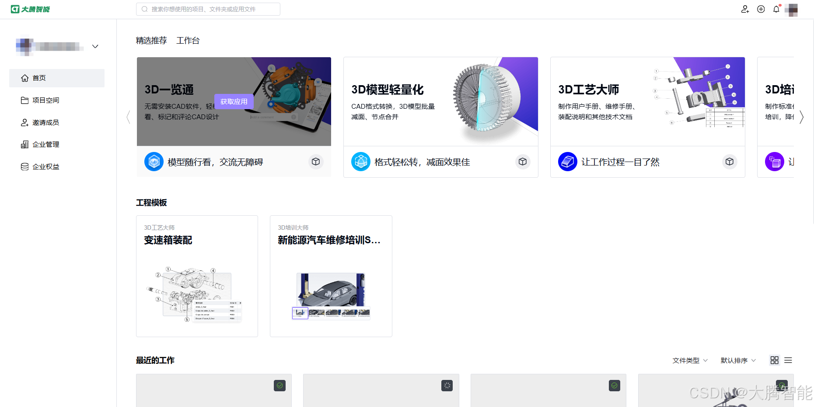Click 让工作过程一目了然 text

pyautogui.click(x=620, y=162)
